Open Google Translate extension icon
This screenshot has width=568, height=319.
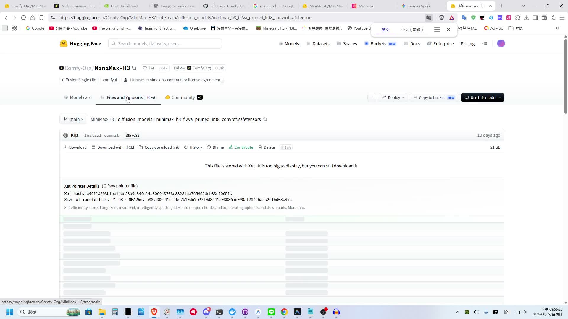(x=464, y=18)
